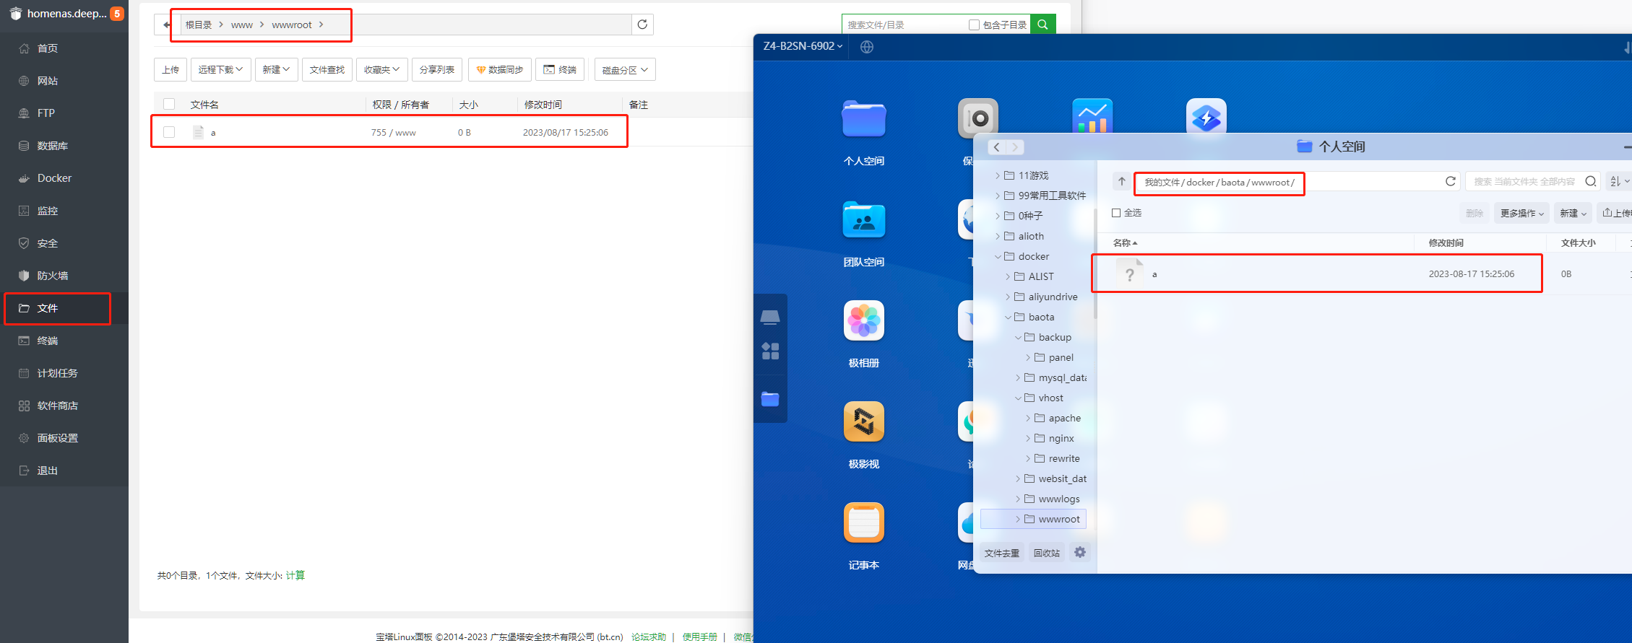Click the back arrow in Baota path bar
Viewport: 1632px width, 643px height.
pos(167,25)
